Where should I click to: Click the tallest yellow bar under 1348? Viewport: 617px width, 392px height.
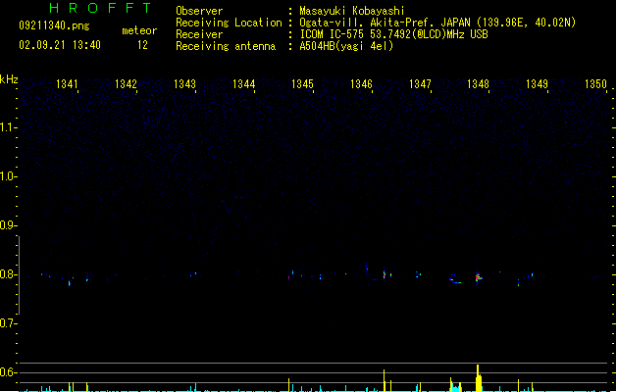click(x=478, y=378)
